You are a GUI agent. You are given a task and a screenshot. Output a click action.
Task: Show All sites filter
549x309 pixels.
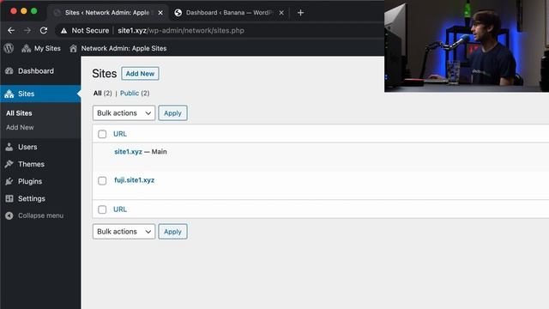point(97,94)
